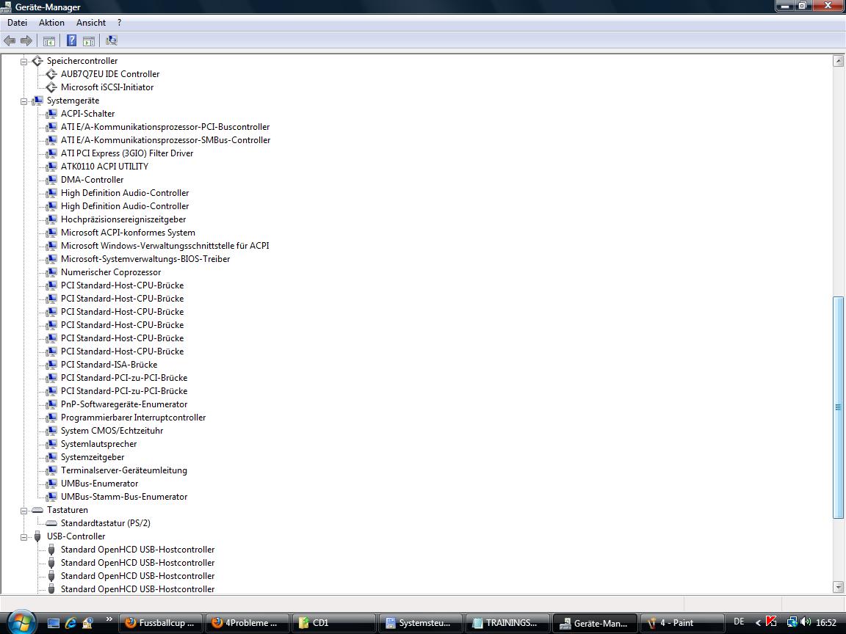Open the ? help menu

pos(119,23)
